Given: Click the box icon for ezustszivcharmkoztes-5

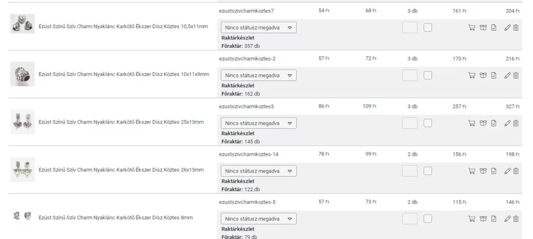Looking at the screenshot, I should coord(483,219).
